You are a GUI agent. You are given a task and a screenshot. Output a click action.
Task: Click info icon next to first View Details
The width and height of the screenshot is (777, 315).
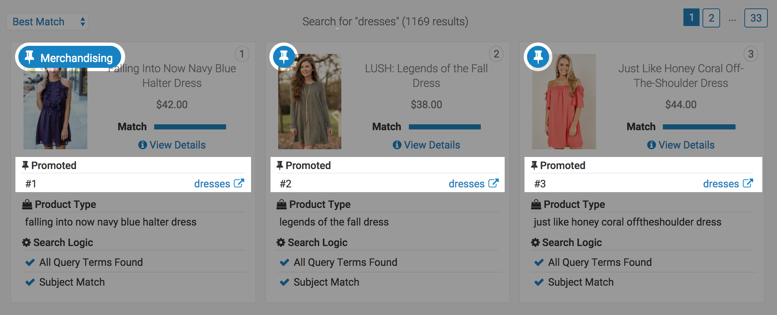tap(142, 145)
